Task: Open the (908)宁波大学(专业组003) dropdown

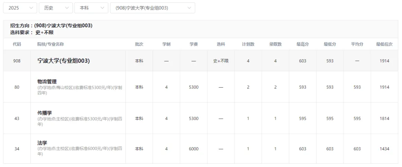Action: click(153, 8)
